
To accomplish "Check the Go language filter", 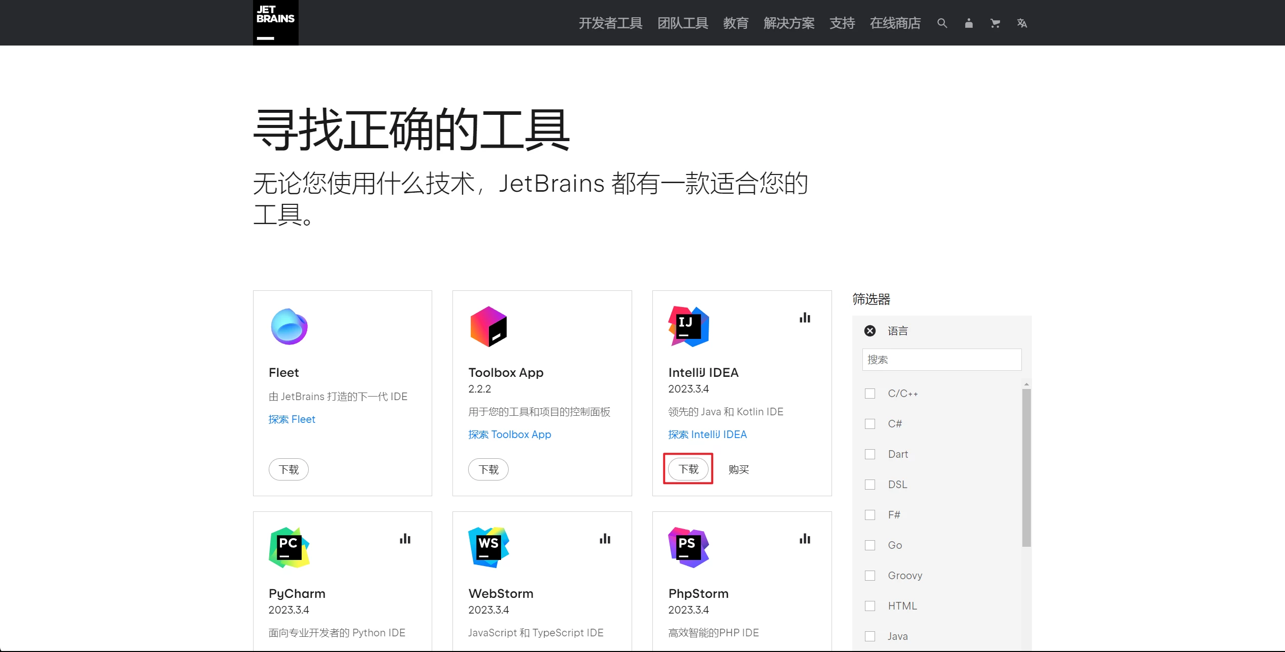I will 870,545.
